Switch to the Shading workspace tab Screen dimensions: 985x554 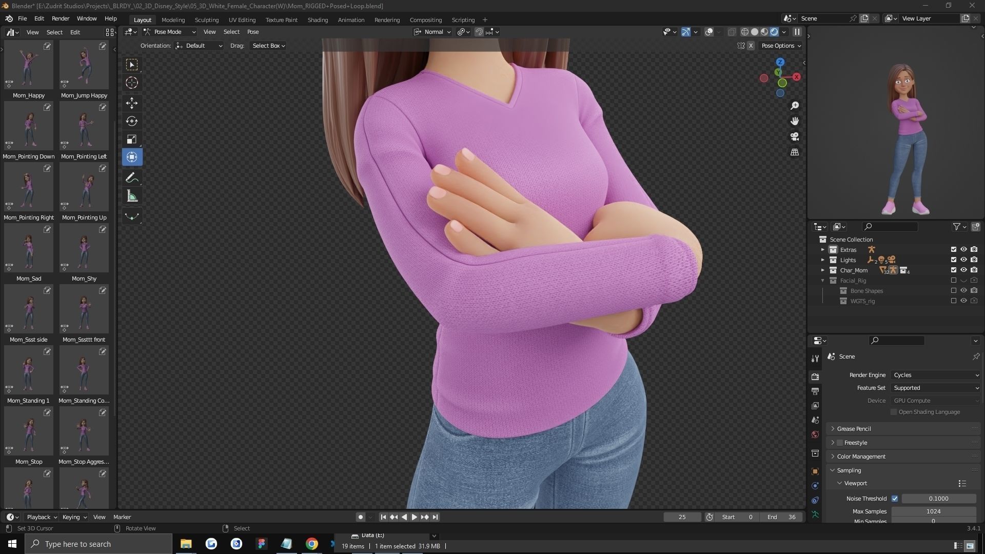point(318,20)
